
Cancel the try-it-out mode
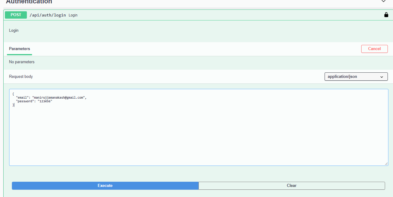point(374,49)
